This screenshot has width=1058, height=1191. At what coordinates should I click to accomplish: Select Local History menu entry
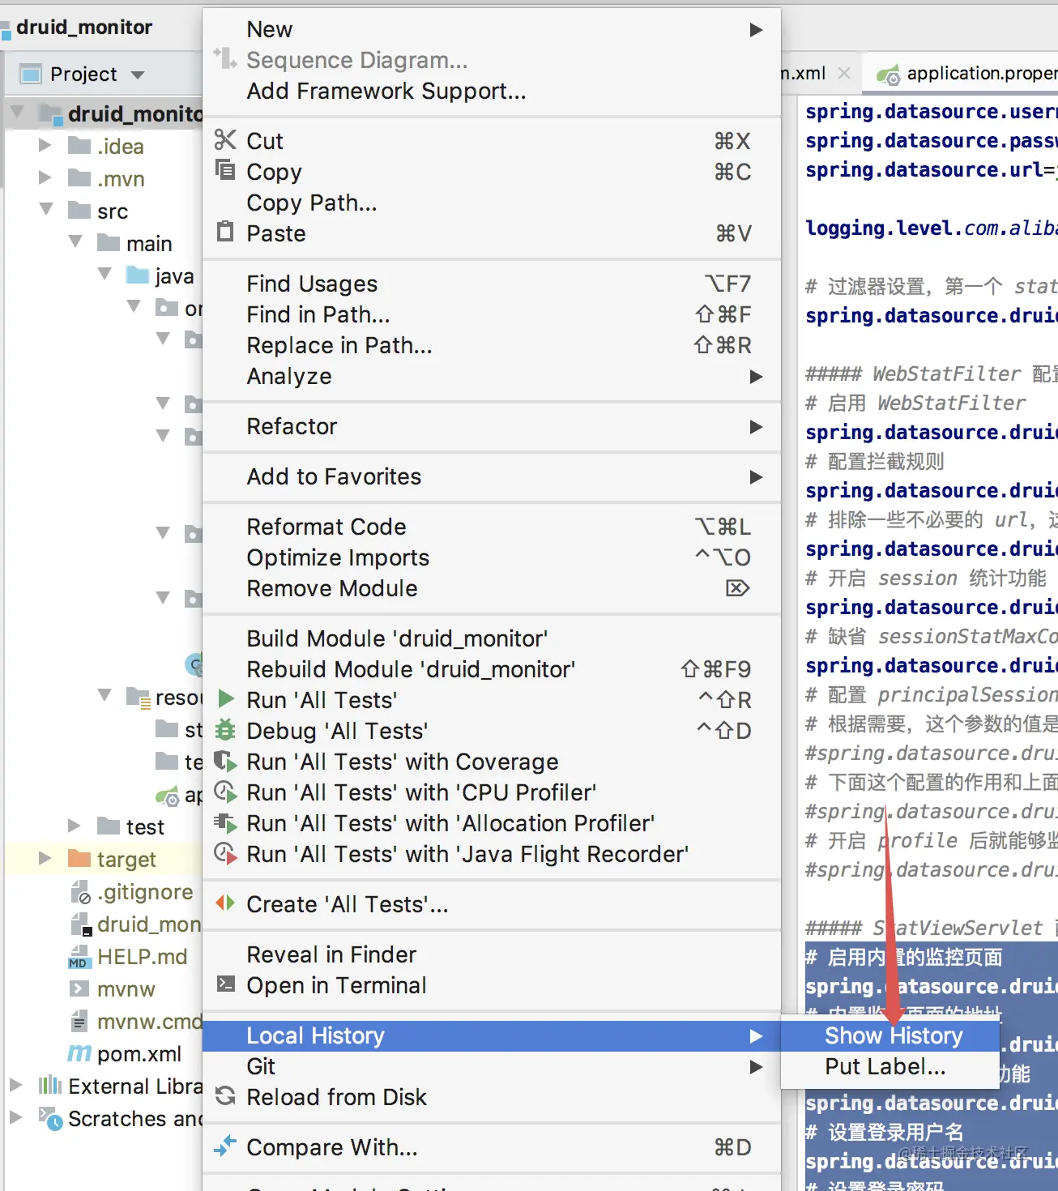click(x=492, y=1035)
